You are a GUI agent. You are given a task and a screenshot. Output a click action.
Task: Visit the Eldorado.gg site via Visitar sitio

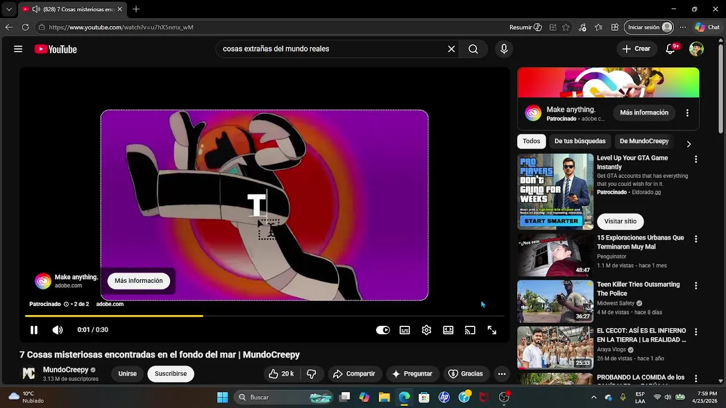pyautogui.click(x=621, y=222)
